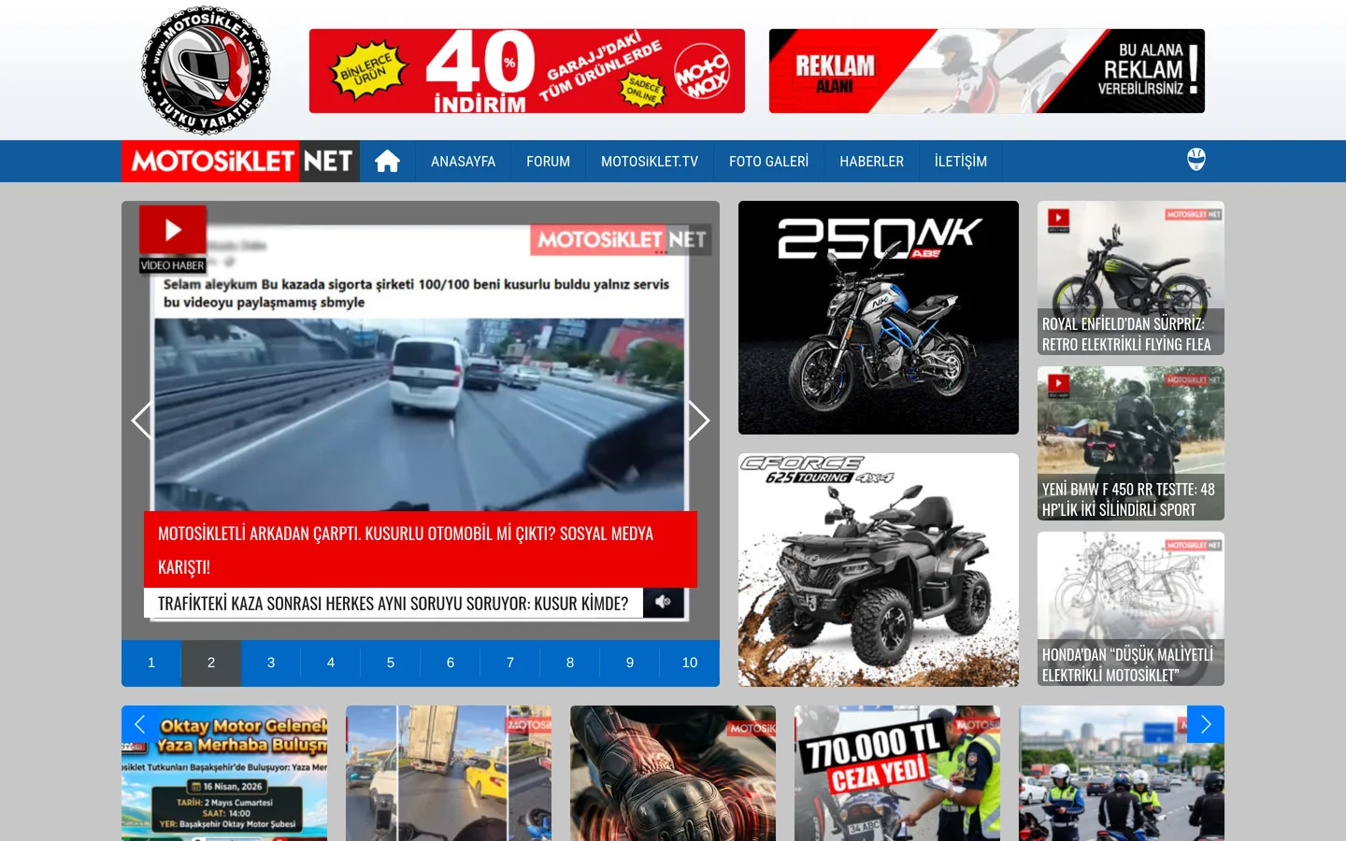Select slide number 6

[451, 663]
